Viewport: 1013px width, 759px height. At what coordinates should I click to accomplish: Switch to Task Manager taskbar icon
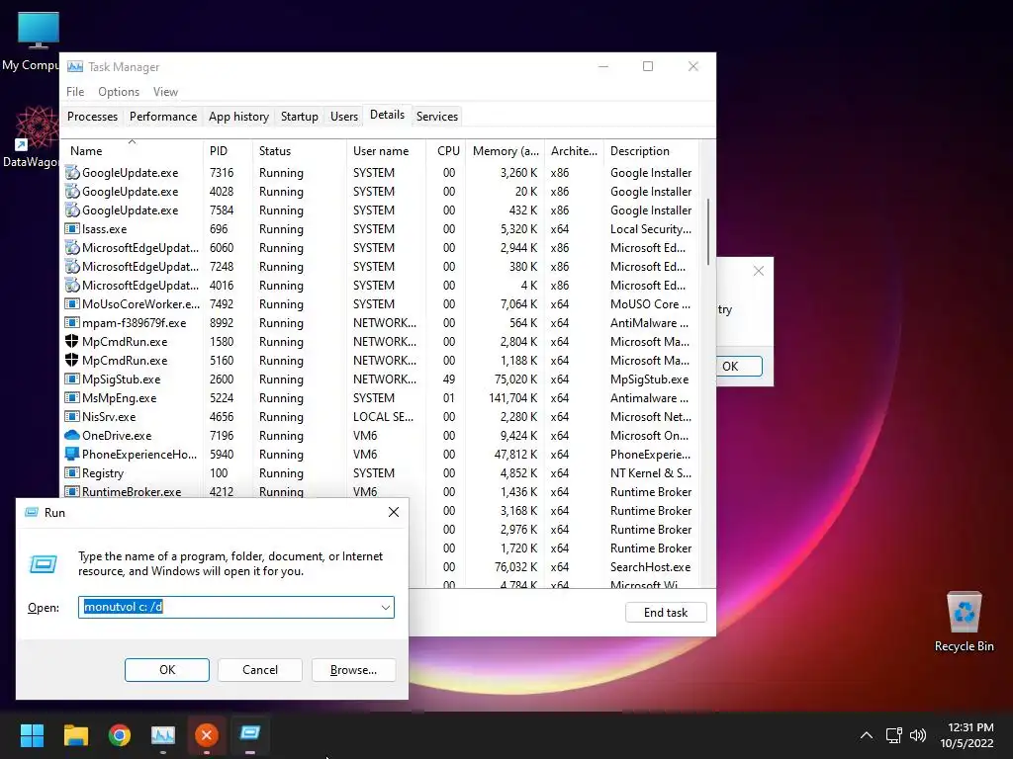coord(163,735)
